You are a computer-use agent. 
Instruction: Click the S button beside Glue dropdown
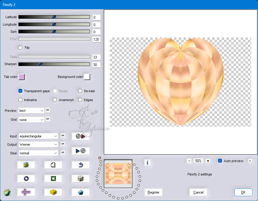(63, 153)
